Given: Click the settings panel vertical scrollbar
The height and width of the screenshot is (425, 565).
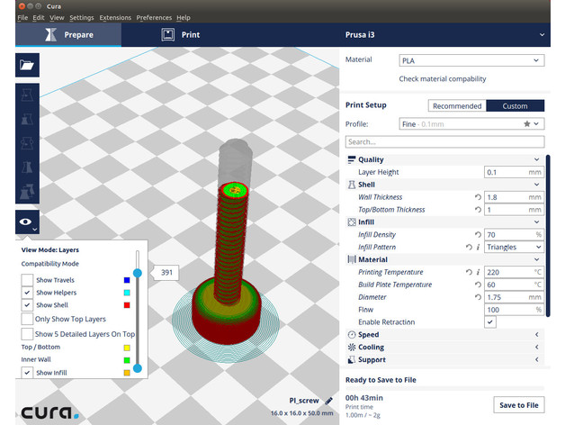Looking at the screenshot, I should click(548, 236).
